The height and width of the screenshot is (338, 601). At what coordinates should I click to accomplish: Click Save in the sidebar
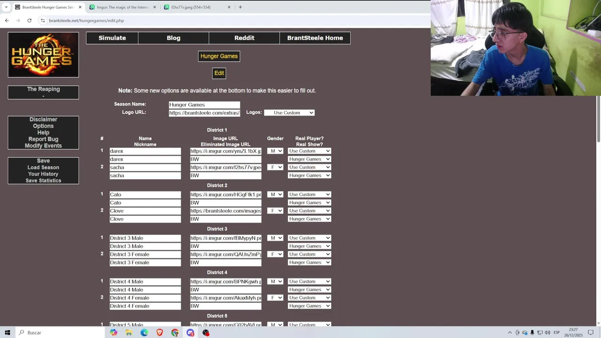(x=43, y=161)
